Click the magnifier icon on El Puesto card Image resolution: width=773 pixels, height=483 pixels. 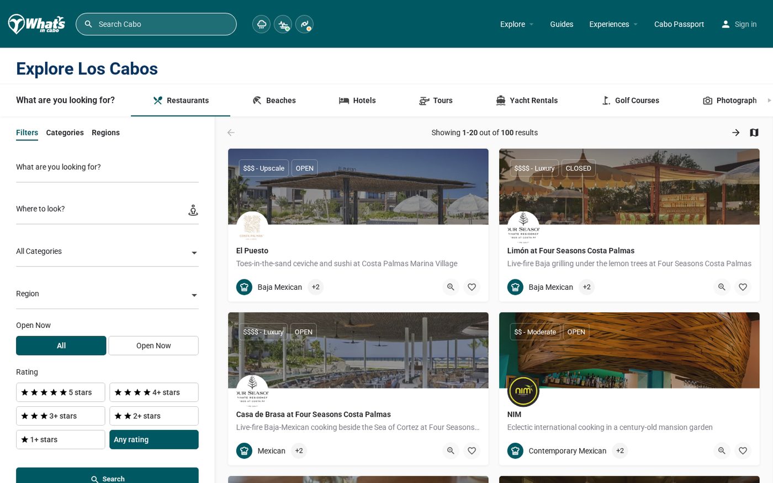[x=451, y=287]
